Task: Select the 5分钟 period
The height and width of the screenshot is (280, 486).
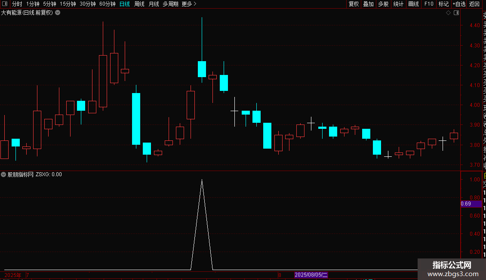Action: (49, 4)
